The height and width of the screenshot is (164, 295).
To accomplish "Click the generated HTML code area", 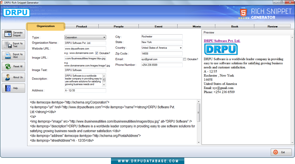I will (113, 121).
